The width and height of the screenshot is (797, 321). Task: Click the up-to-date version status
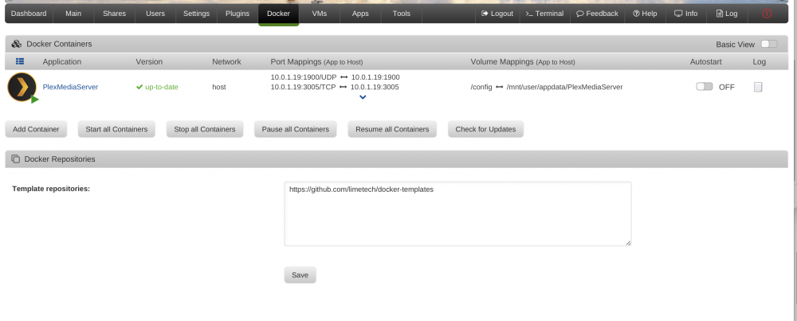click(157, 87)
